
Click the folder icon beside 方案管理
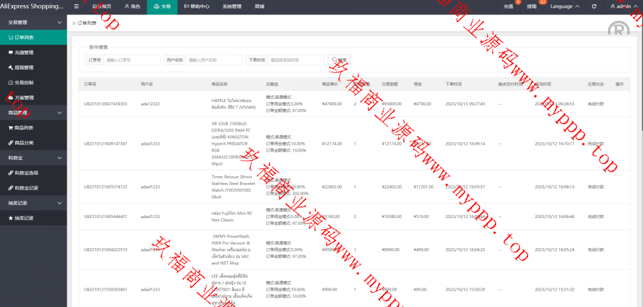(11, 97)
